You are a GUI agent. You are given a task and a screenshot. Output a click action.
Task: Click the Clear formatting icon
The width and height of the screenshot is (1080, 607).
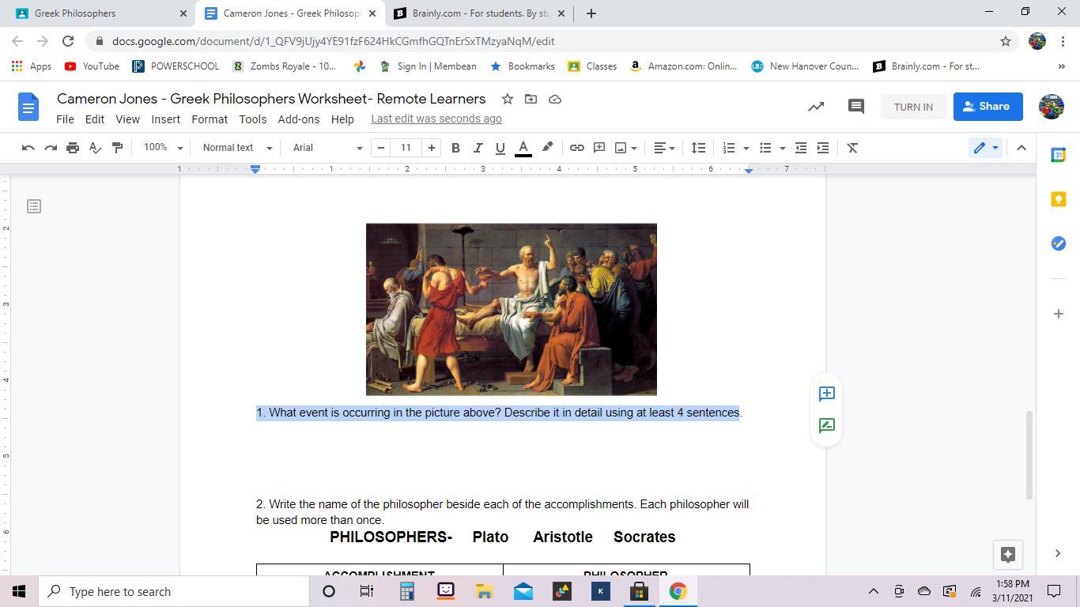click(x=852, y=148)
